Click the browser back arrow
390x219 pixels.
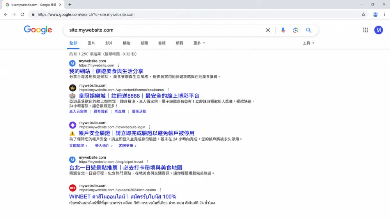pyautogui.click(x=6, y=14)
